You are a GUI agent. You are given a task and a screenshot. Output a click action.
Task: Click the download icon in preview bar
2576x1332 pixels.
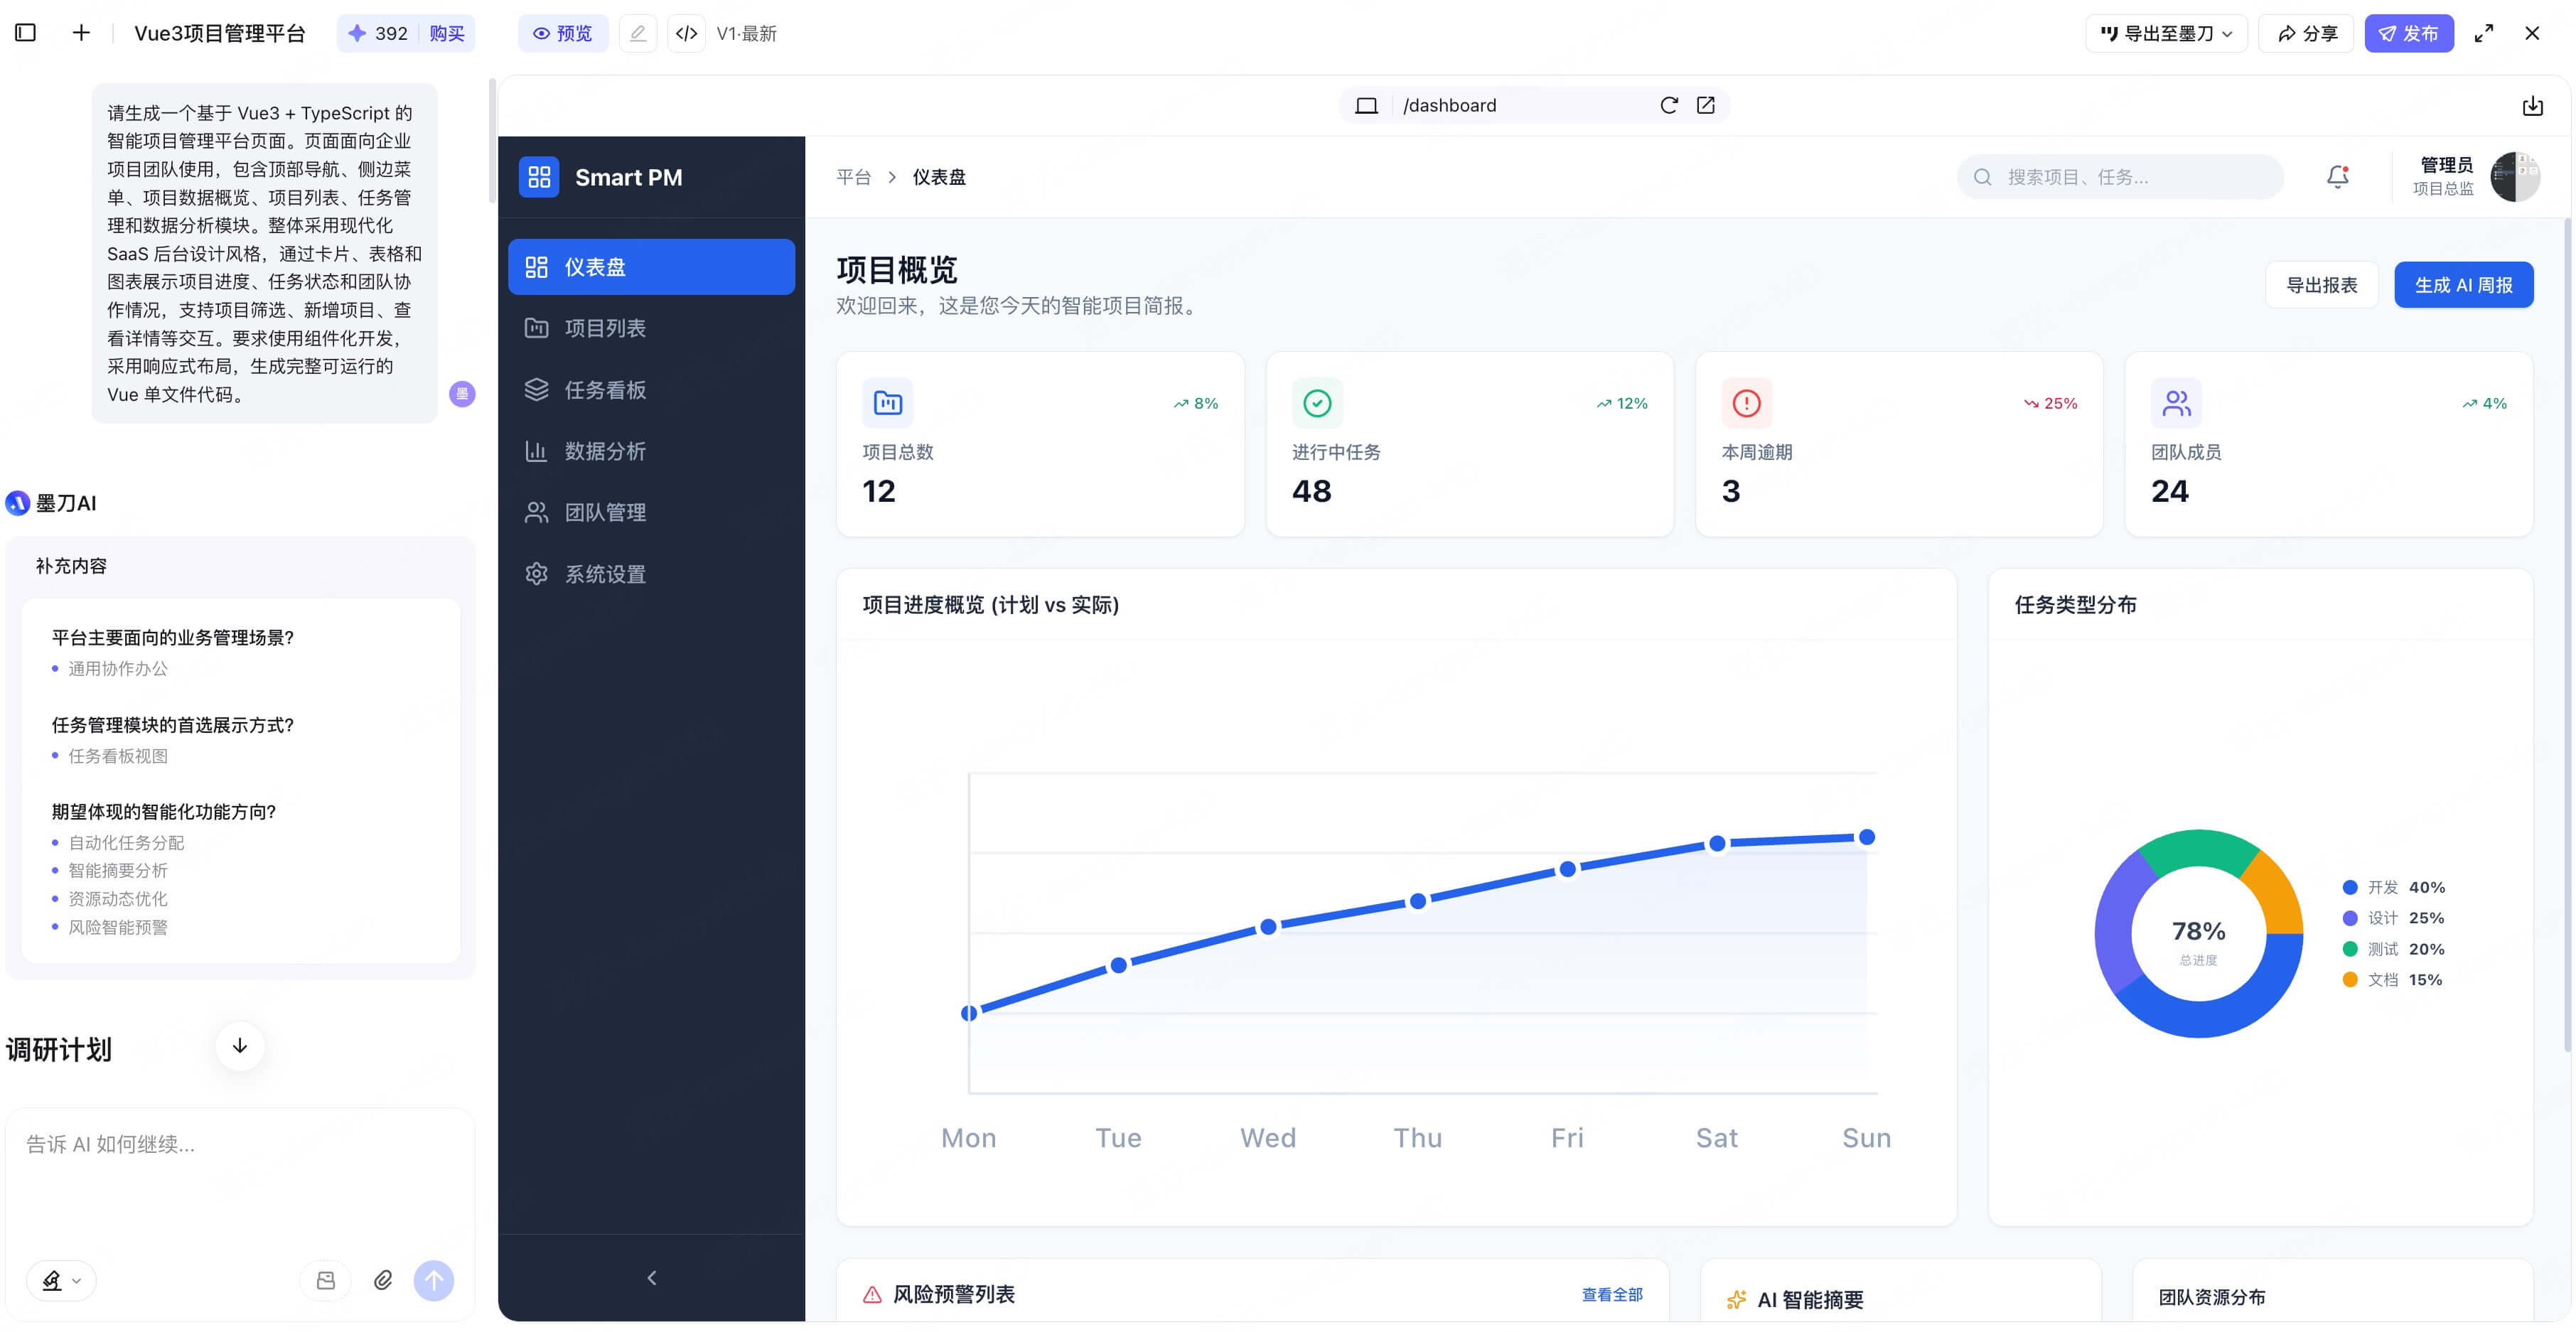[2532, 105]
